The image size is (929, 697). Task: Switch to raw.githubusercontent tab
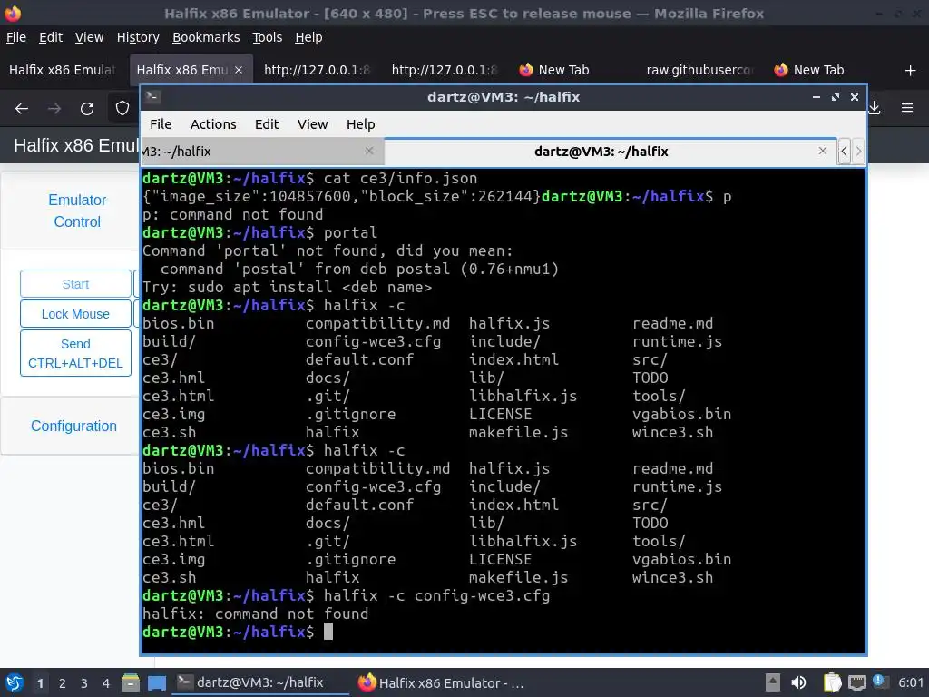coord(699,70)
